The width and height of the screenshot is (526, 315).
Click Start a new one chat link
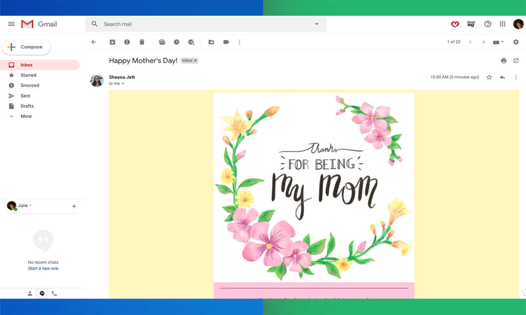[43, 268]
